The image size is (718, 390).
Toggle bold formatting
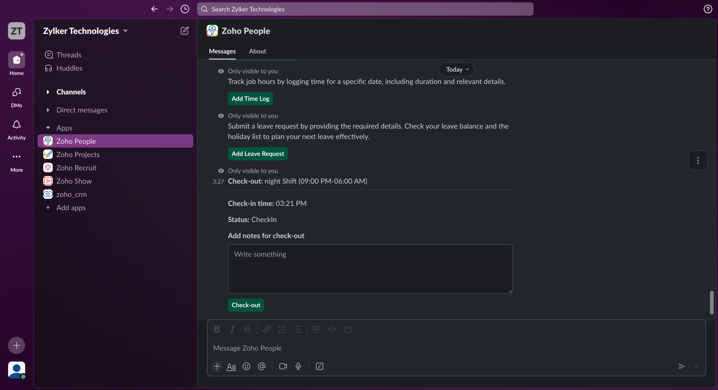(x=217, y=329)
